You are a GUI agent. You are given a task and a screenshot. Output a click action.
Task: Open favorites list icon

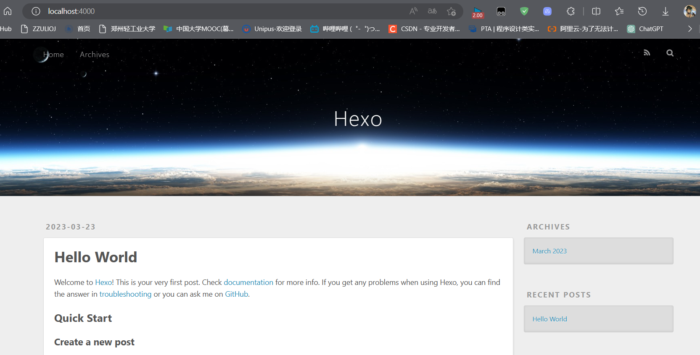point(619,11)
